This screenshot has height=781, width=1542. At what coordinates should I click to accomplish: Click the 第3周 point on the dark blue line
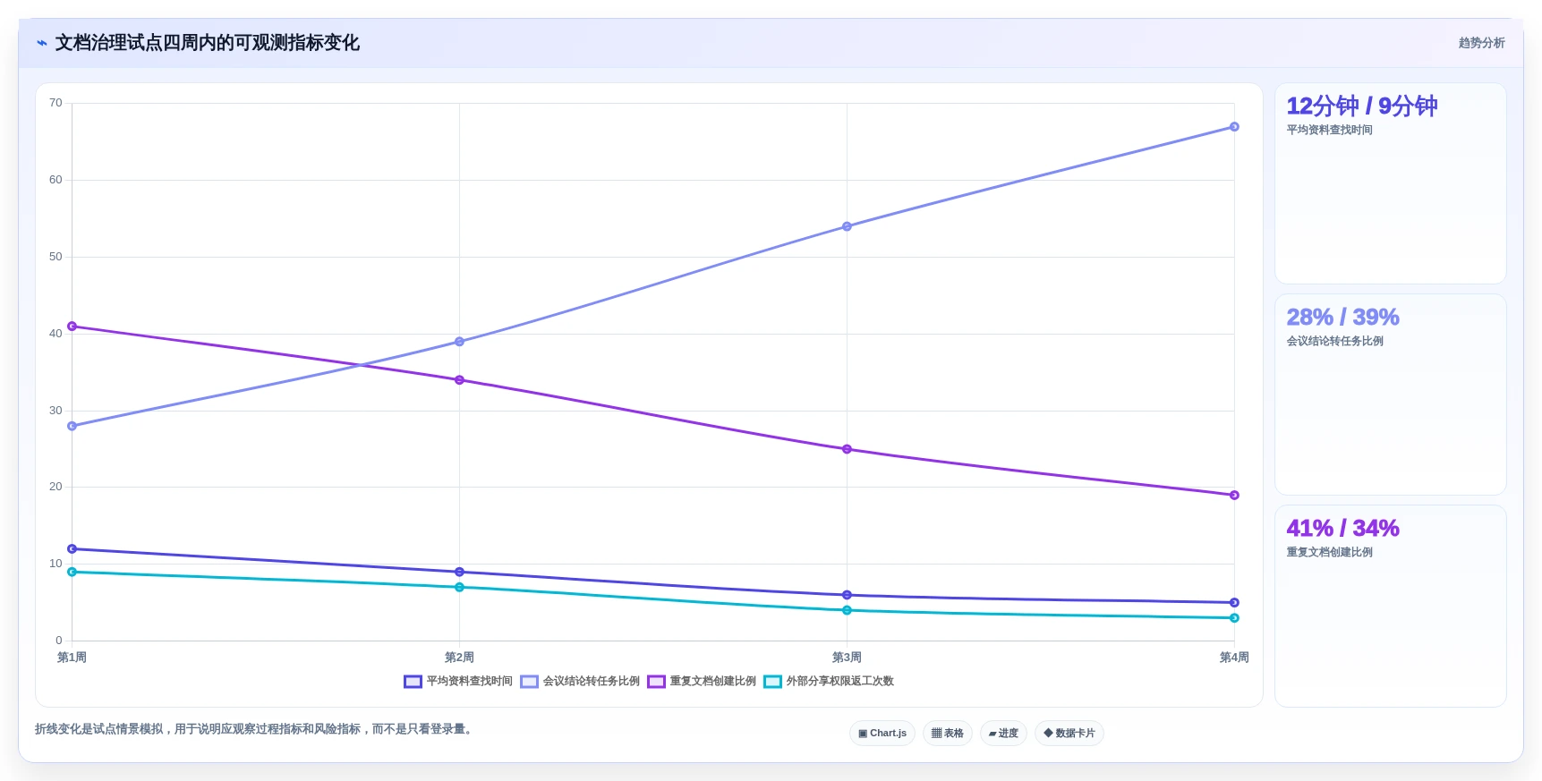coord(847,595)
